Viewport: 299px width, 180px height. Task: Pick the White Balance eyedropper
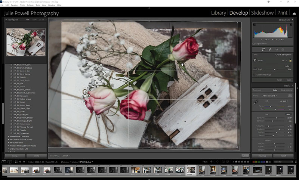pyautogui.click(x=255, y=102)
